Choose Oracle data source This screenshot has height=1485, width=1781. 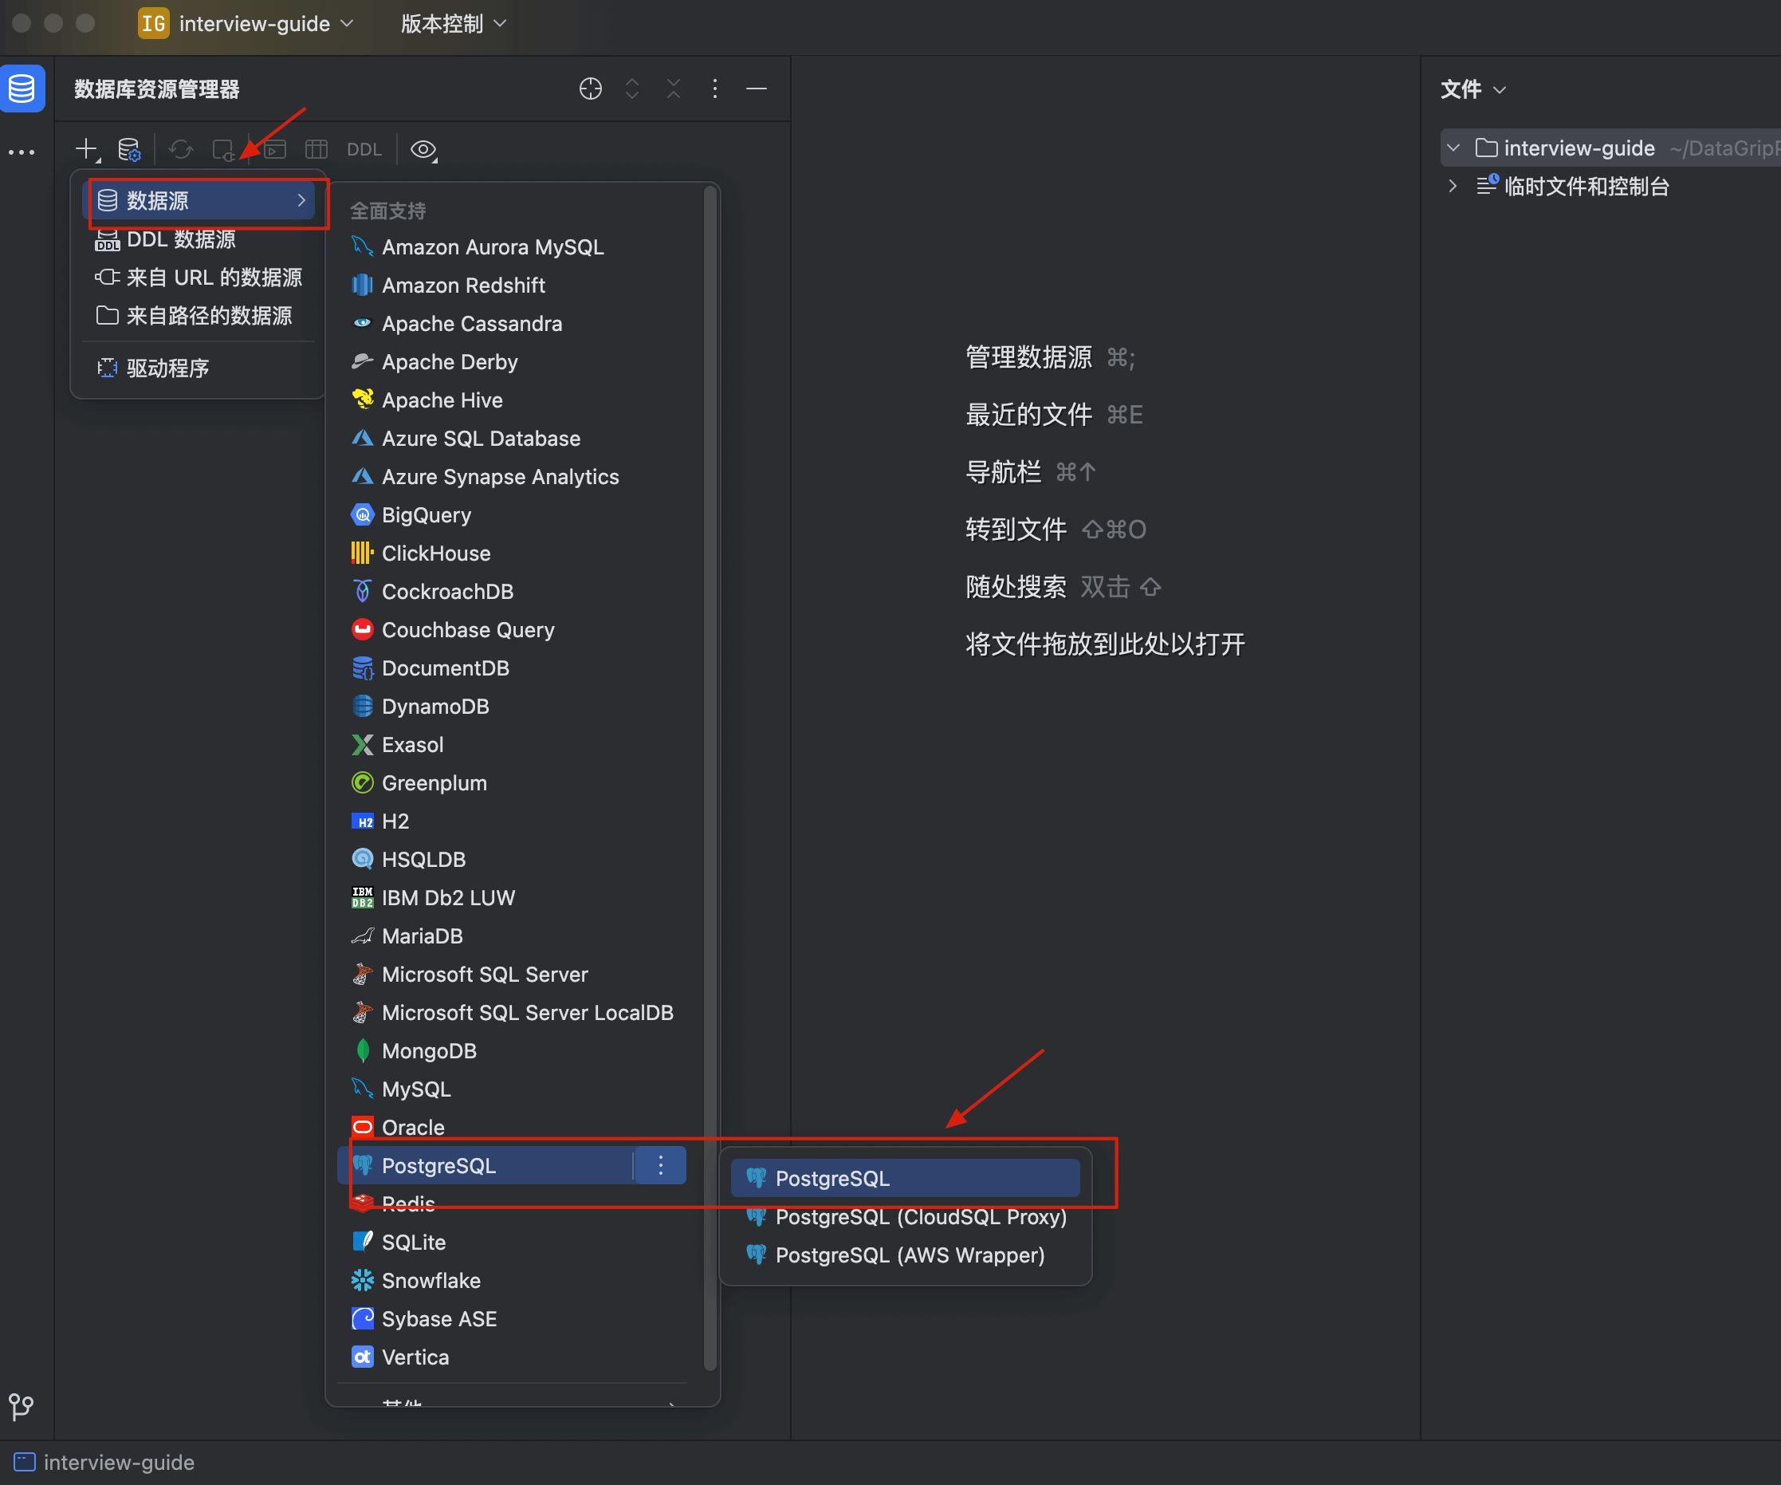point(513,1127)
